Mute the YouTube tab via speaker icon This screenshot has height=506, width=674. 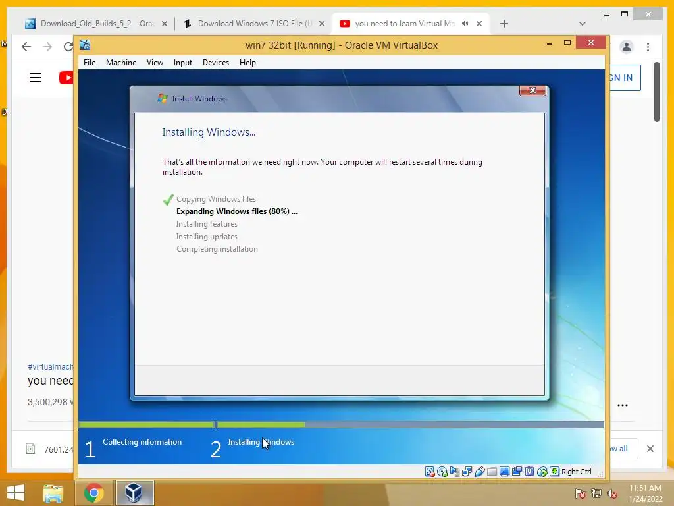465,24
